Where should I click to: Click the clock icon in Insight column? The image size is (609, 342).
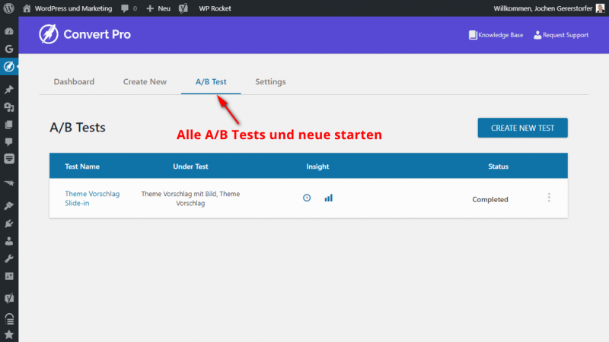[307, 198]
